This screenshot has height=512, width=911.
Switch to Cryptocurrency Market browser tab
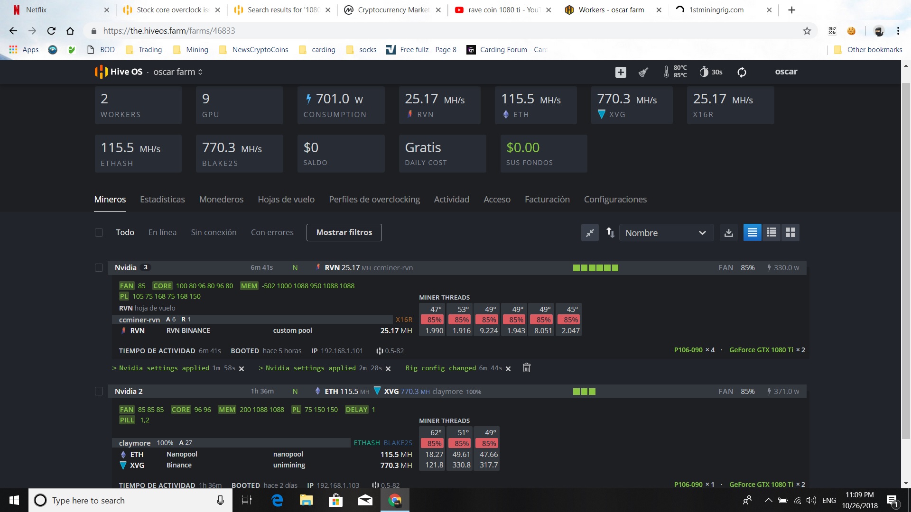click(x=392, y=10)
